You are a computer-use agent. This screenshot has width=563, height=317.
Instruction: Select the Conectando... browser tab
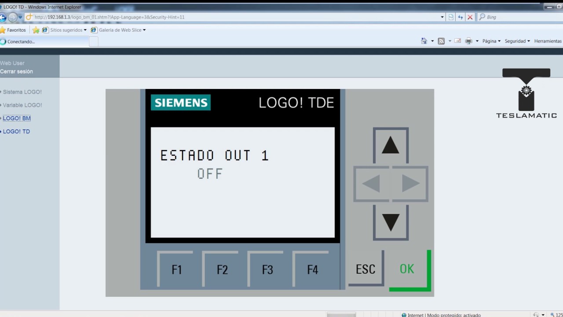(x=44, y=41)
